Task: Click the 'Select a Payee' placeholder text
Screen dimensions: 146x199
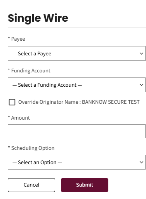Action: [x=35, y=54]
